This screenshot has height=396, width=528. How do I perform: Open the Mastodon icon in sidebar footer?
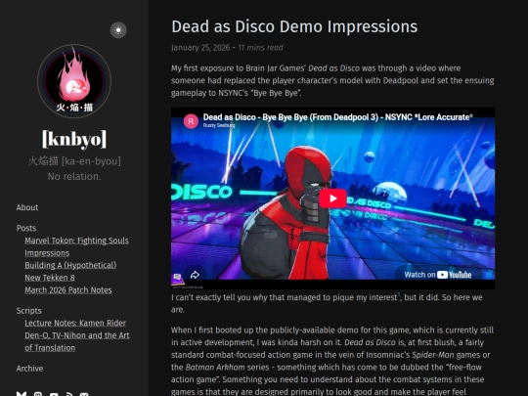pos(38,394)
